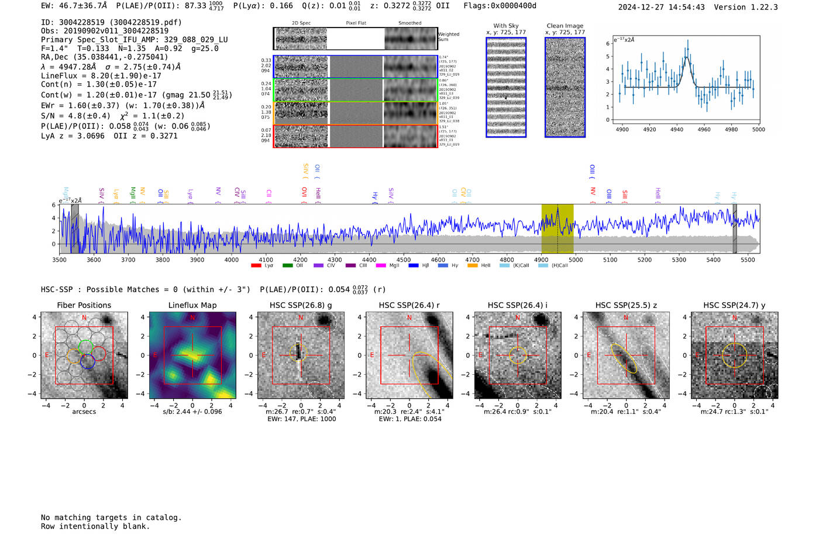This screenshot has height=558, width=819.
Task: Click 'No matching targets in catalog.' message
Action: (111, 518)
